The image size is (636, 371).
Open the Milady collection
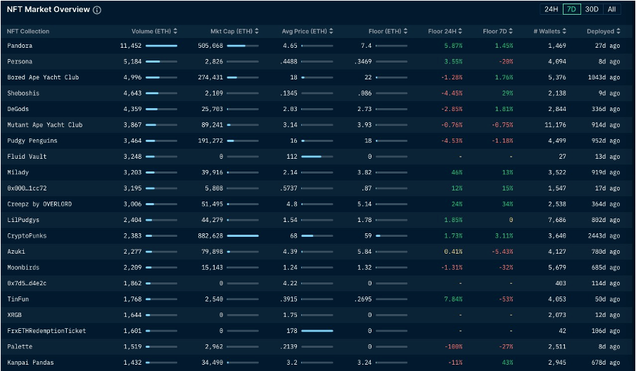(18, 172)
